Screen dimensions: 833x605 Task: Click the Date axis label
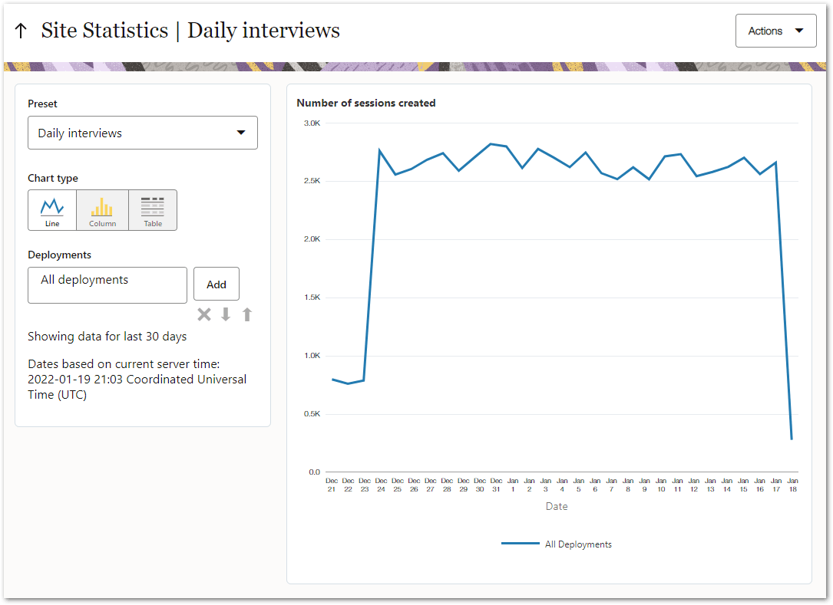click(x=557, y=506)
